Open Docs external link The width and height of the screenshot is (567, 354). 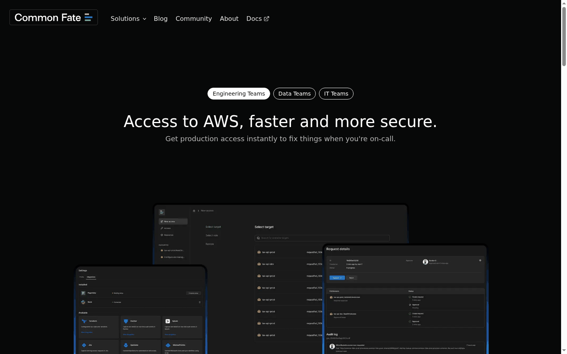pyautogui.click(x=258, y=18)
